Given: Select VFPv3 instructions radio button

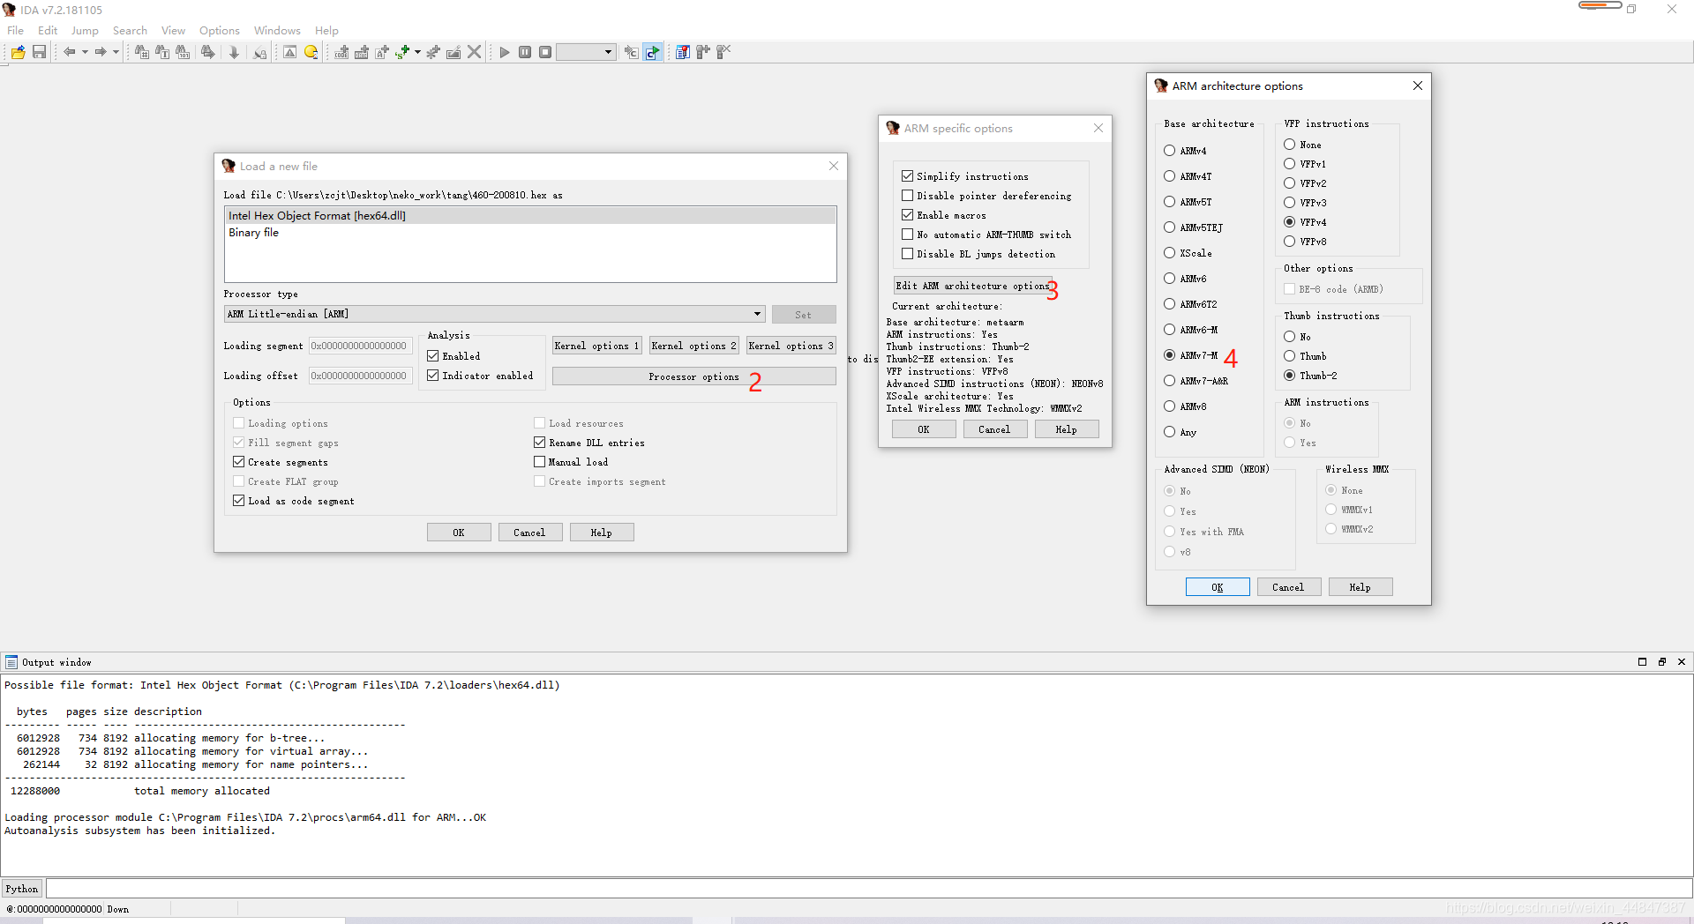Looking at the screenshot, I should click(1289, 203).
